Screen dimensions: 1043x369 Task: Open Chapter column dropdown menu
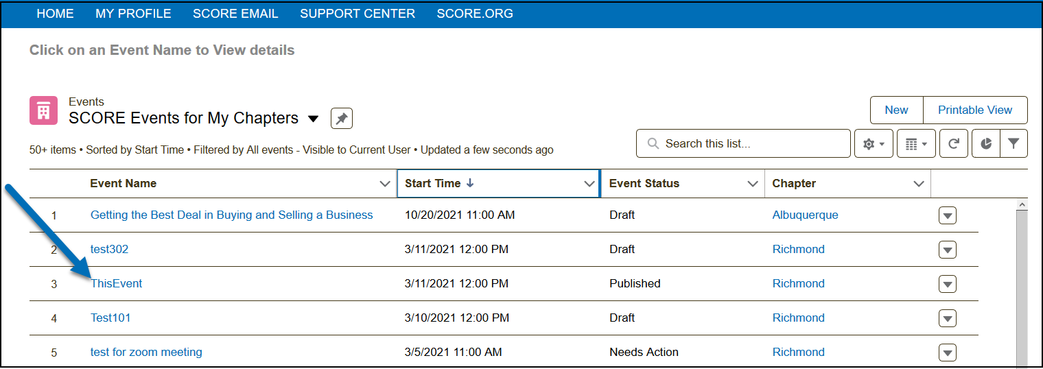pyautogui.click(x=919, y=184)
